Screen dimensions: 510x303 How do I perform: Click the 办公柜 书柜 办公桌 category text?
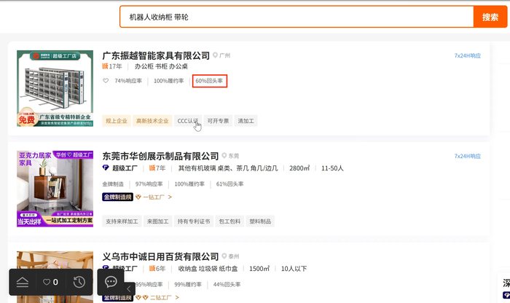pyautogui.click(x=161, y=66)
